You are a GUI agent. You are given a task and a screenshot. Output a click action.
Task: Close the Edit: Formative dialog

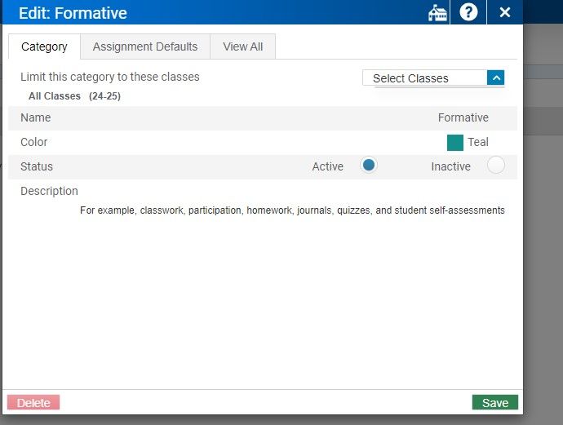tap(504, 13)
